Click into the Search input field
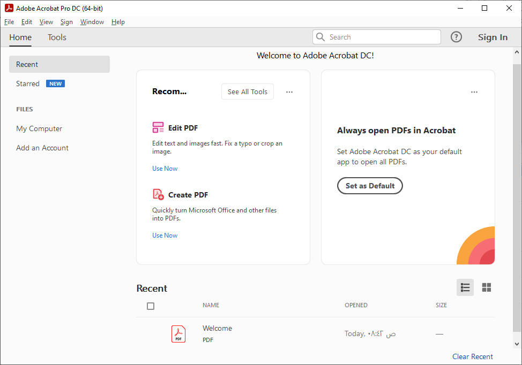Image resolution: width=522 pixels, height=365 pixels. point(377,37)
